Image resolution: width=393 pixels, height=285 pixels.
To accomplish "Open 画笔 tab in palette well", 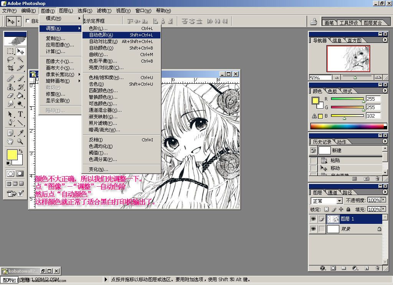I will (x=329, y=23).
